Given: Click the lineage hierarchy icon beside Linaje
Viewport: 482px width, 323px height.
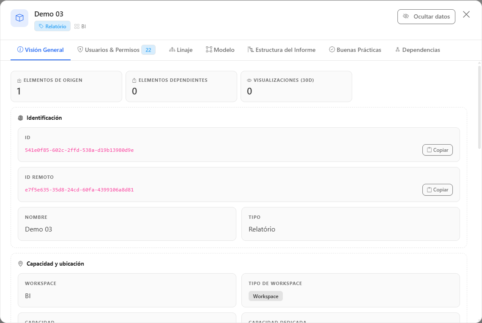Looking at the screenshot, I should [172, 50].
